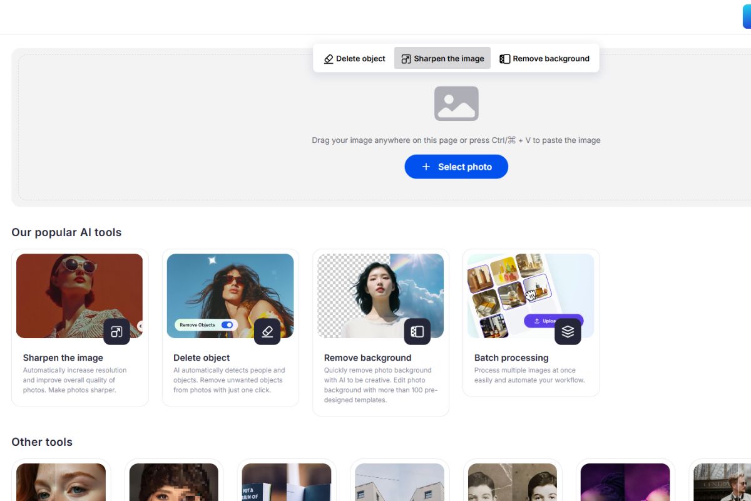Click the image placeholder icon in upload area
Screen dimensions: 751x501
tap(456, 103)
